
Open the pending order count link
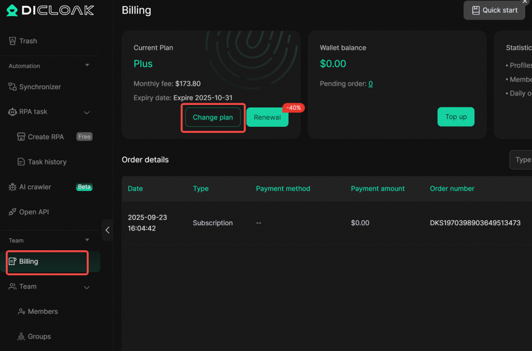click(x=370, y=84)
